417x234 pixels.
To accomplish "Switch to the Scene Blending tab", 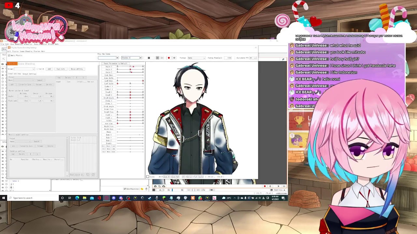I will 26,64.
